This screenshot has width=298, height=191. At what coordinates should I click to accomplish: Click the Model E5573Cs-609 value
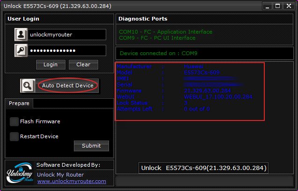(202, 72)
